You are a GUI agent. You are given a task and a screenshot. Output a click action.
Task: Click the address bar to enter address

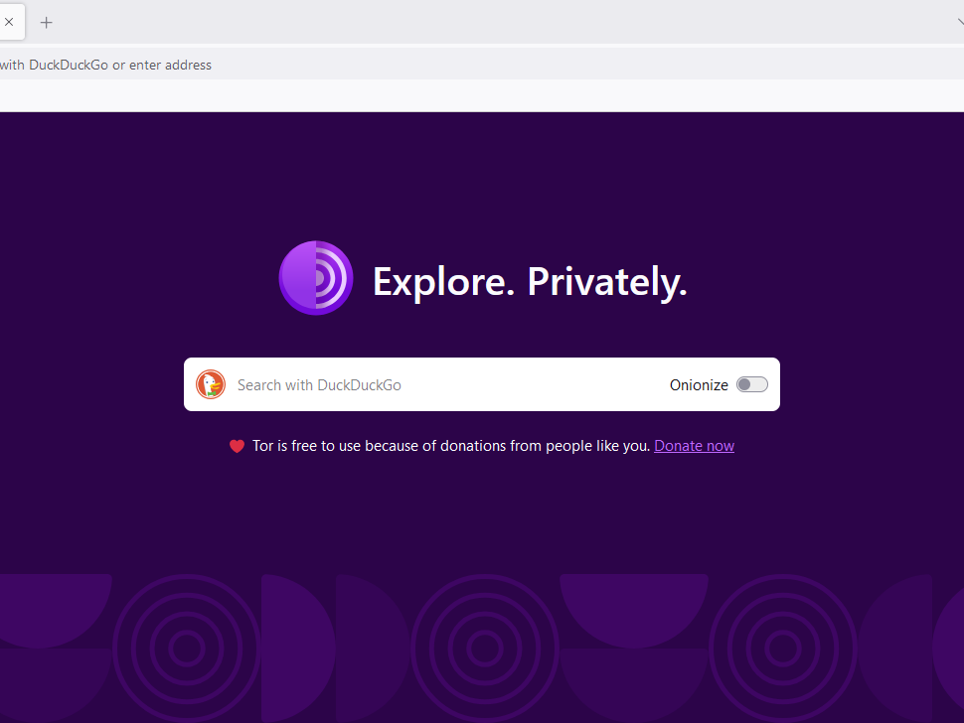[x=482, y=65]
